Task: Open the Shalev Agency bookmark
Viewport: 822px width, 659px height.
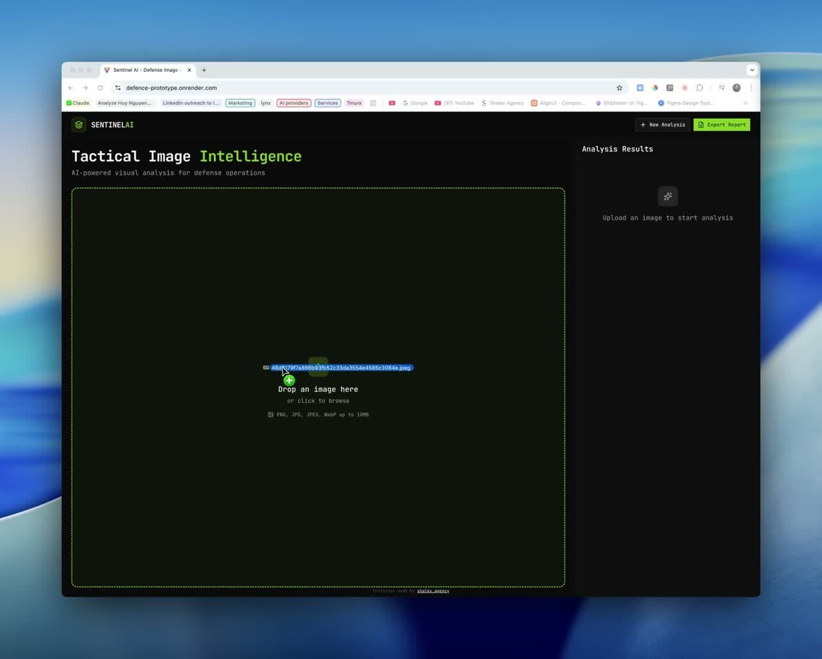Action: [502, 103]
